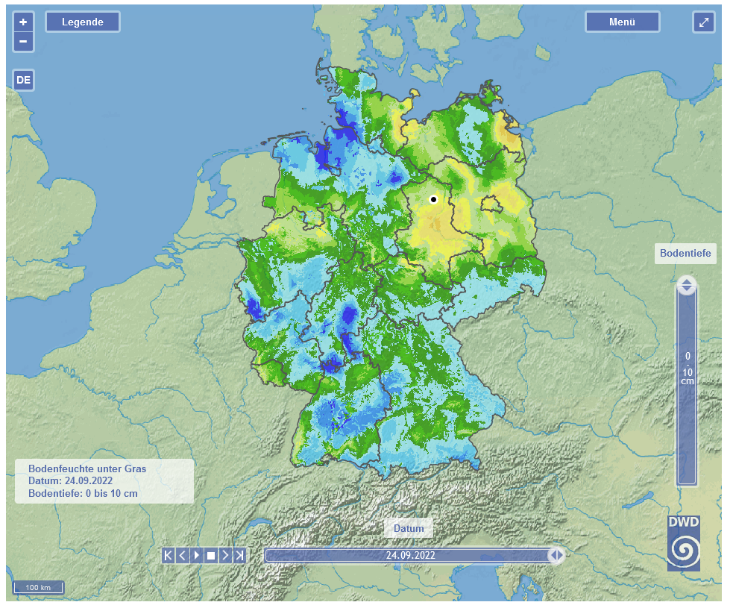
Task: Enter fullscreen with the expand arrows icon
Action: 703,22
